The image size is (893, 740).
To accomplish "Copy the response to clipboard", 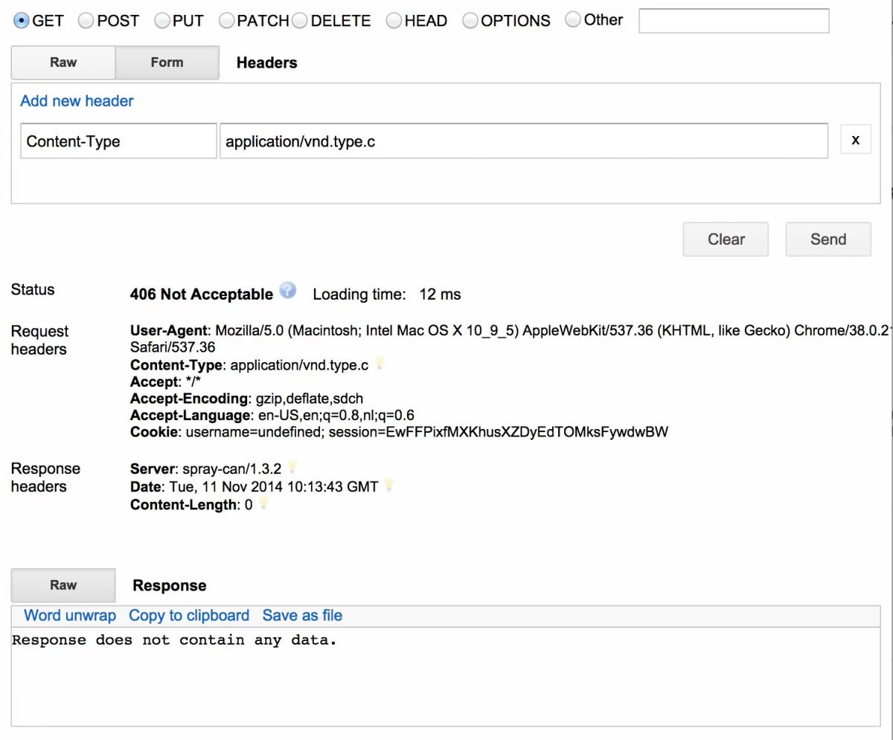I will (189, 615).
